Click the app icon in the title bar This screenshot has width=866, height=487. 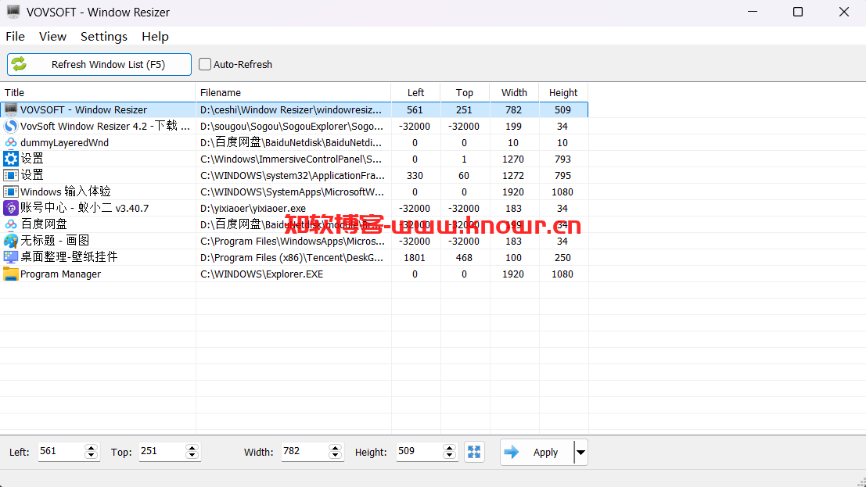13,12
